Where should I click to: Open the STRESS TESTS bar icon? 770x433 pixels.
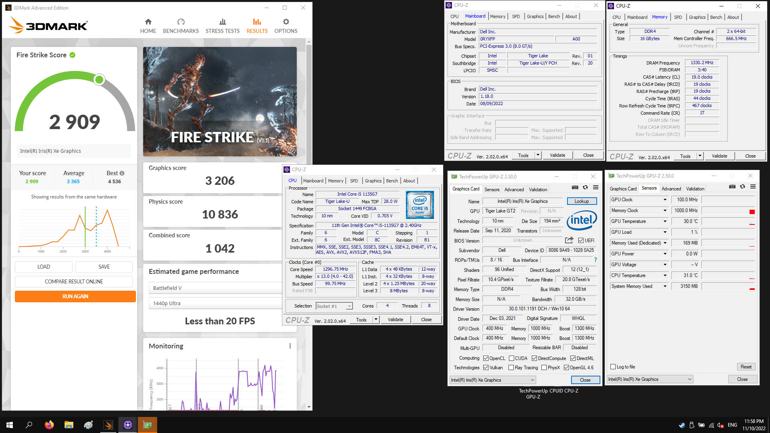[223, 22]
